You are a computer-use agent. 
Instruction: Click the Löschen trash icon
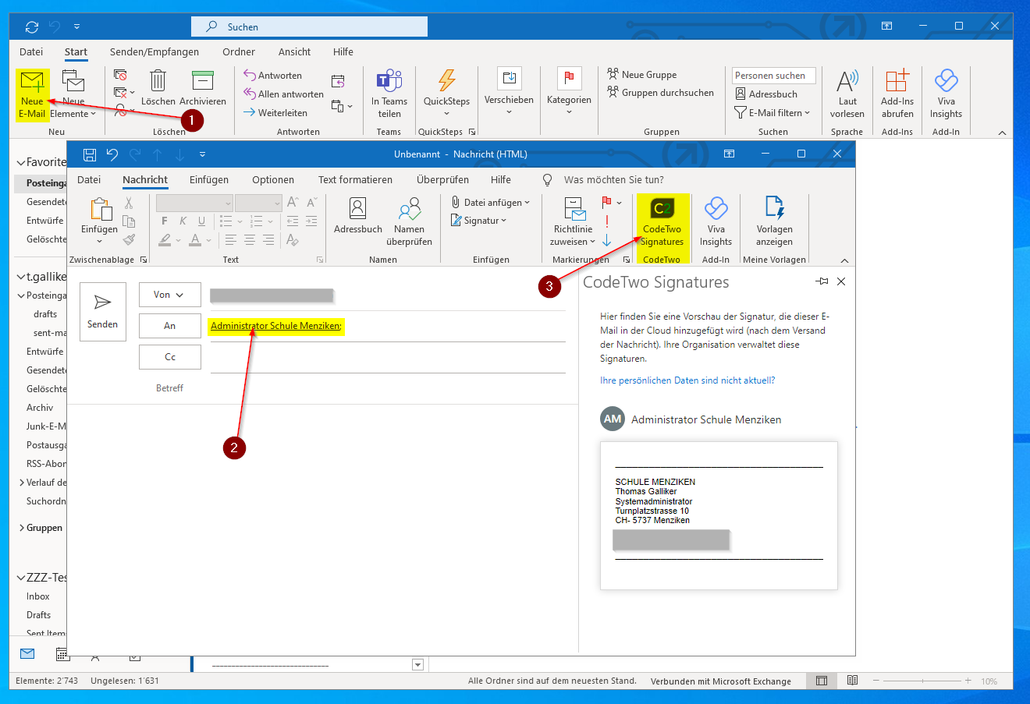pyautogui.click(x=158, y=80)
